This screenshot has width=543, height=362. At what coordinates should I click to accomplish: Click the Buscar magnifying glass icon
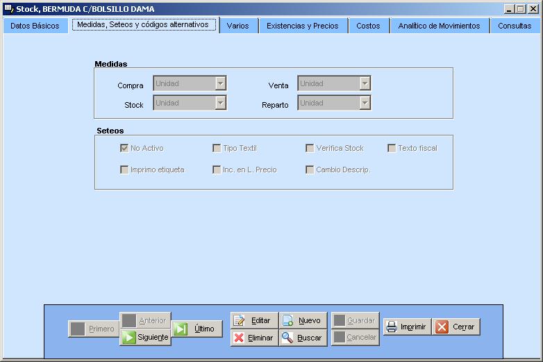[287, 338]
